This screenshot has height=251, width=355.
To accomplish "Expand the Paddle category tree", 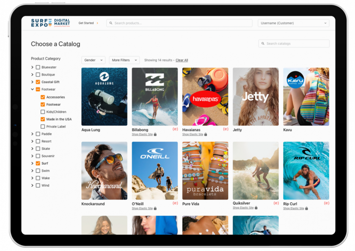I will (32, 134).
